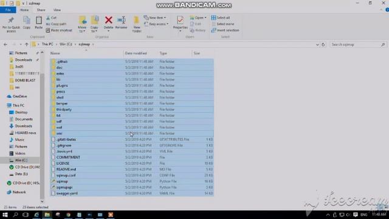
Task: Sort by the Name column header
Action: pos(86,53)
